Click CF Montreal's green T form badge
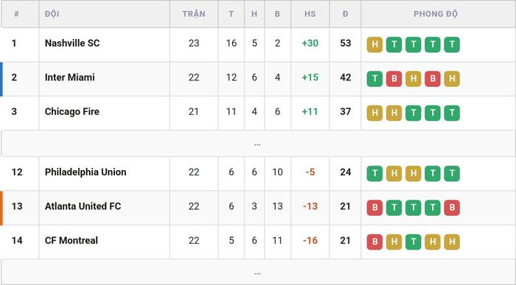Viewport: 516px width, 285px height. coord(414,242)
